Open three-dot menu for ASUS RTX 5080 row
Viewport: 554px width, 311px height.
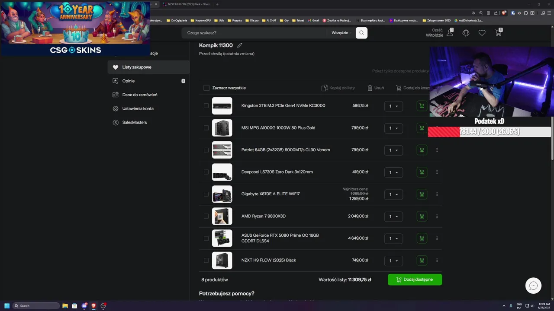click(x=437, y=238)
